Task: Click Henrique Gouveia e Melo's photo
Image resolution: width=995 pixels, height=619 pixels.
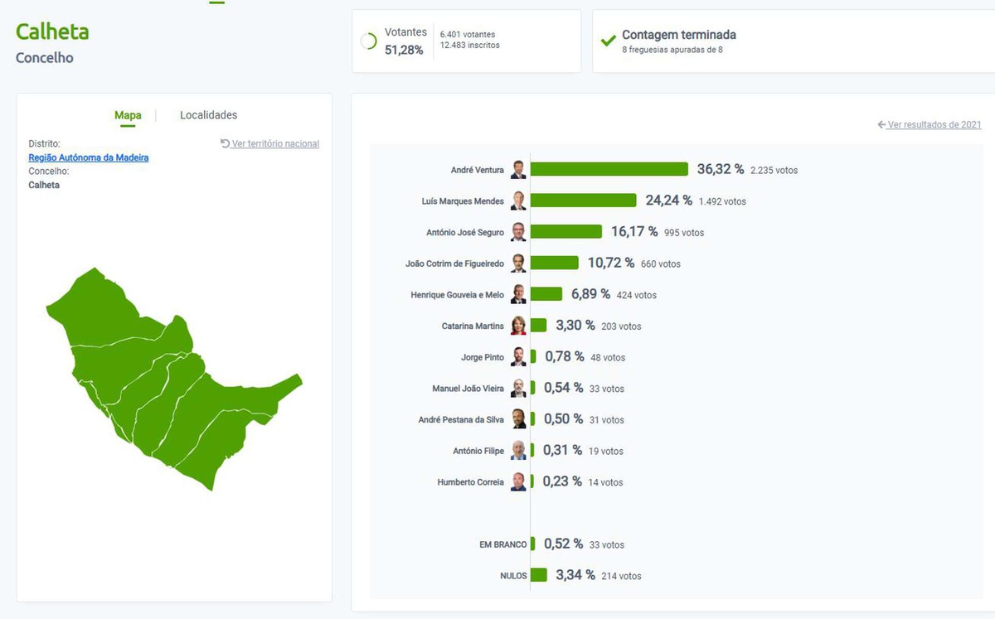Action: [x=518, y=294]
